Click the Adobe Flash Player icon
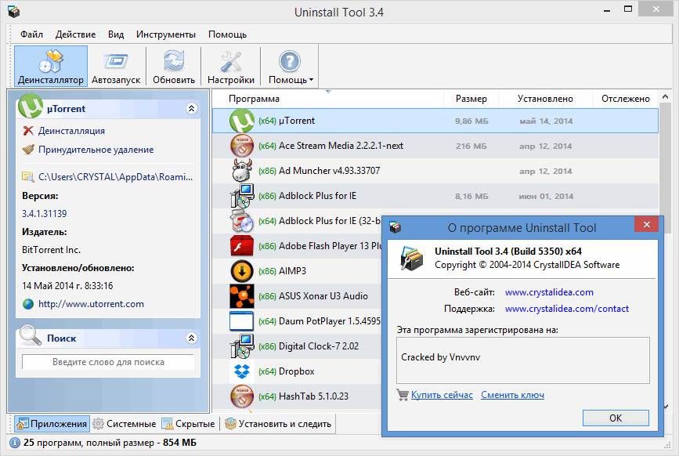 tap(242, 246)
